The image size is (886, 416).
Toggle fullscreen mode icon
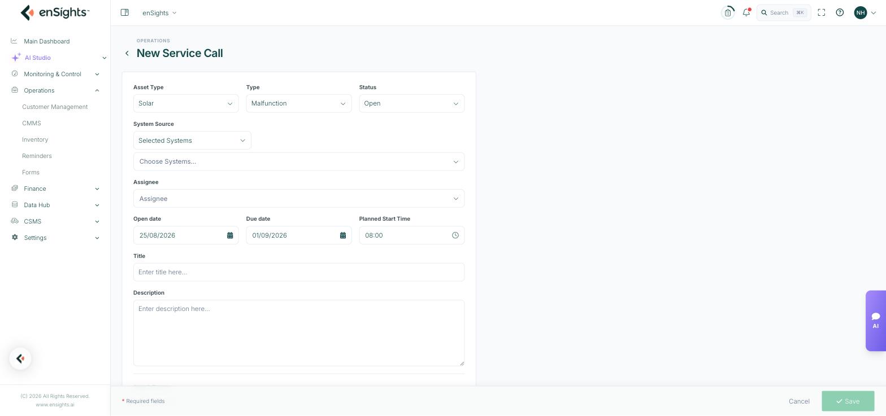click(822, 12)
